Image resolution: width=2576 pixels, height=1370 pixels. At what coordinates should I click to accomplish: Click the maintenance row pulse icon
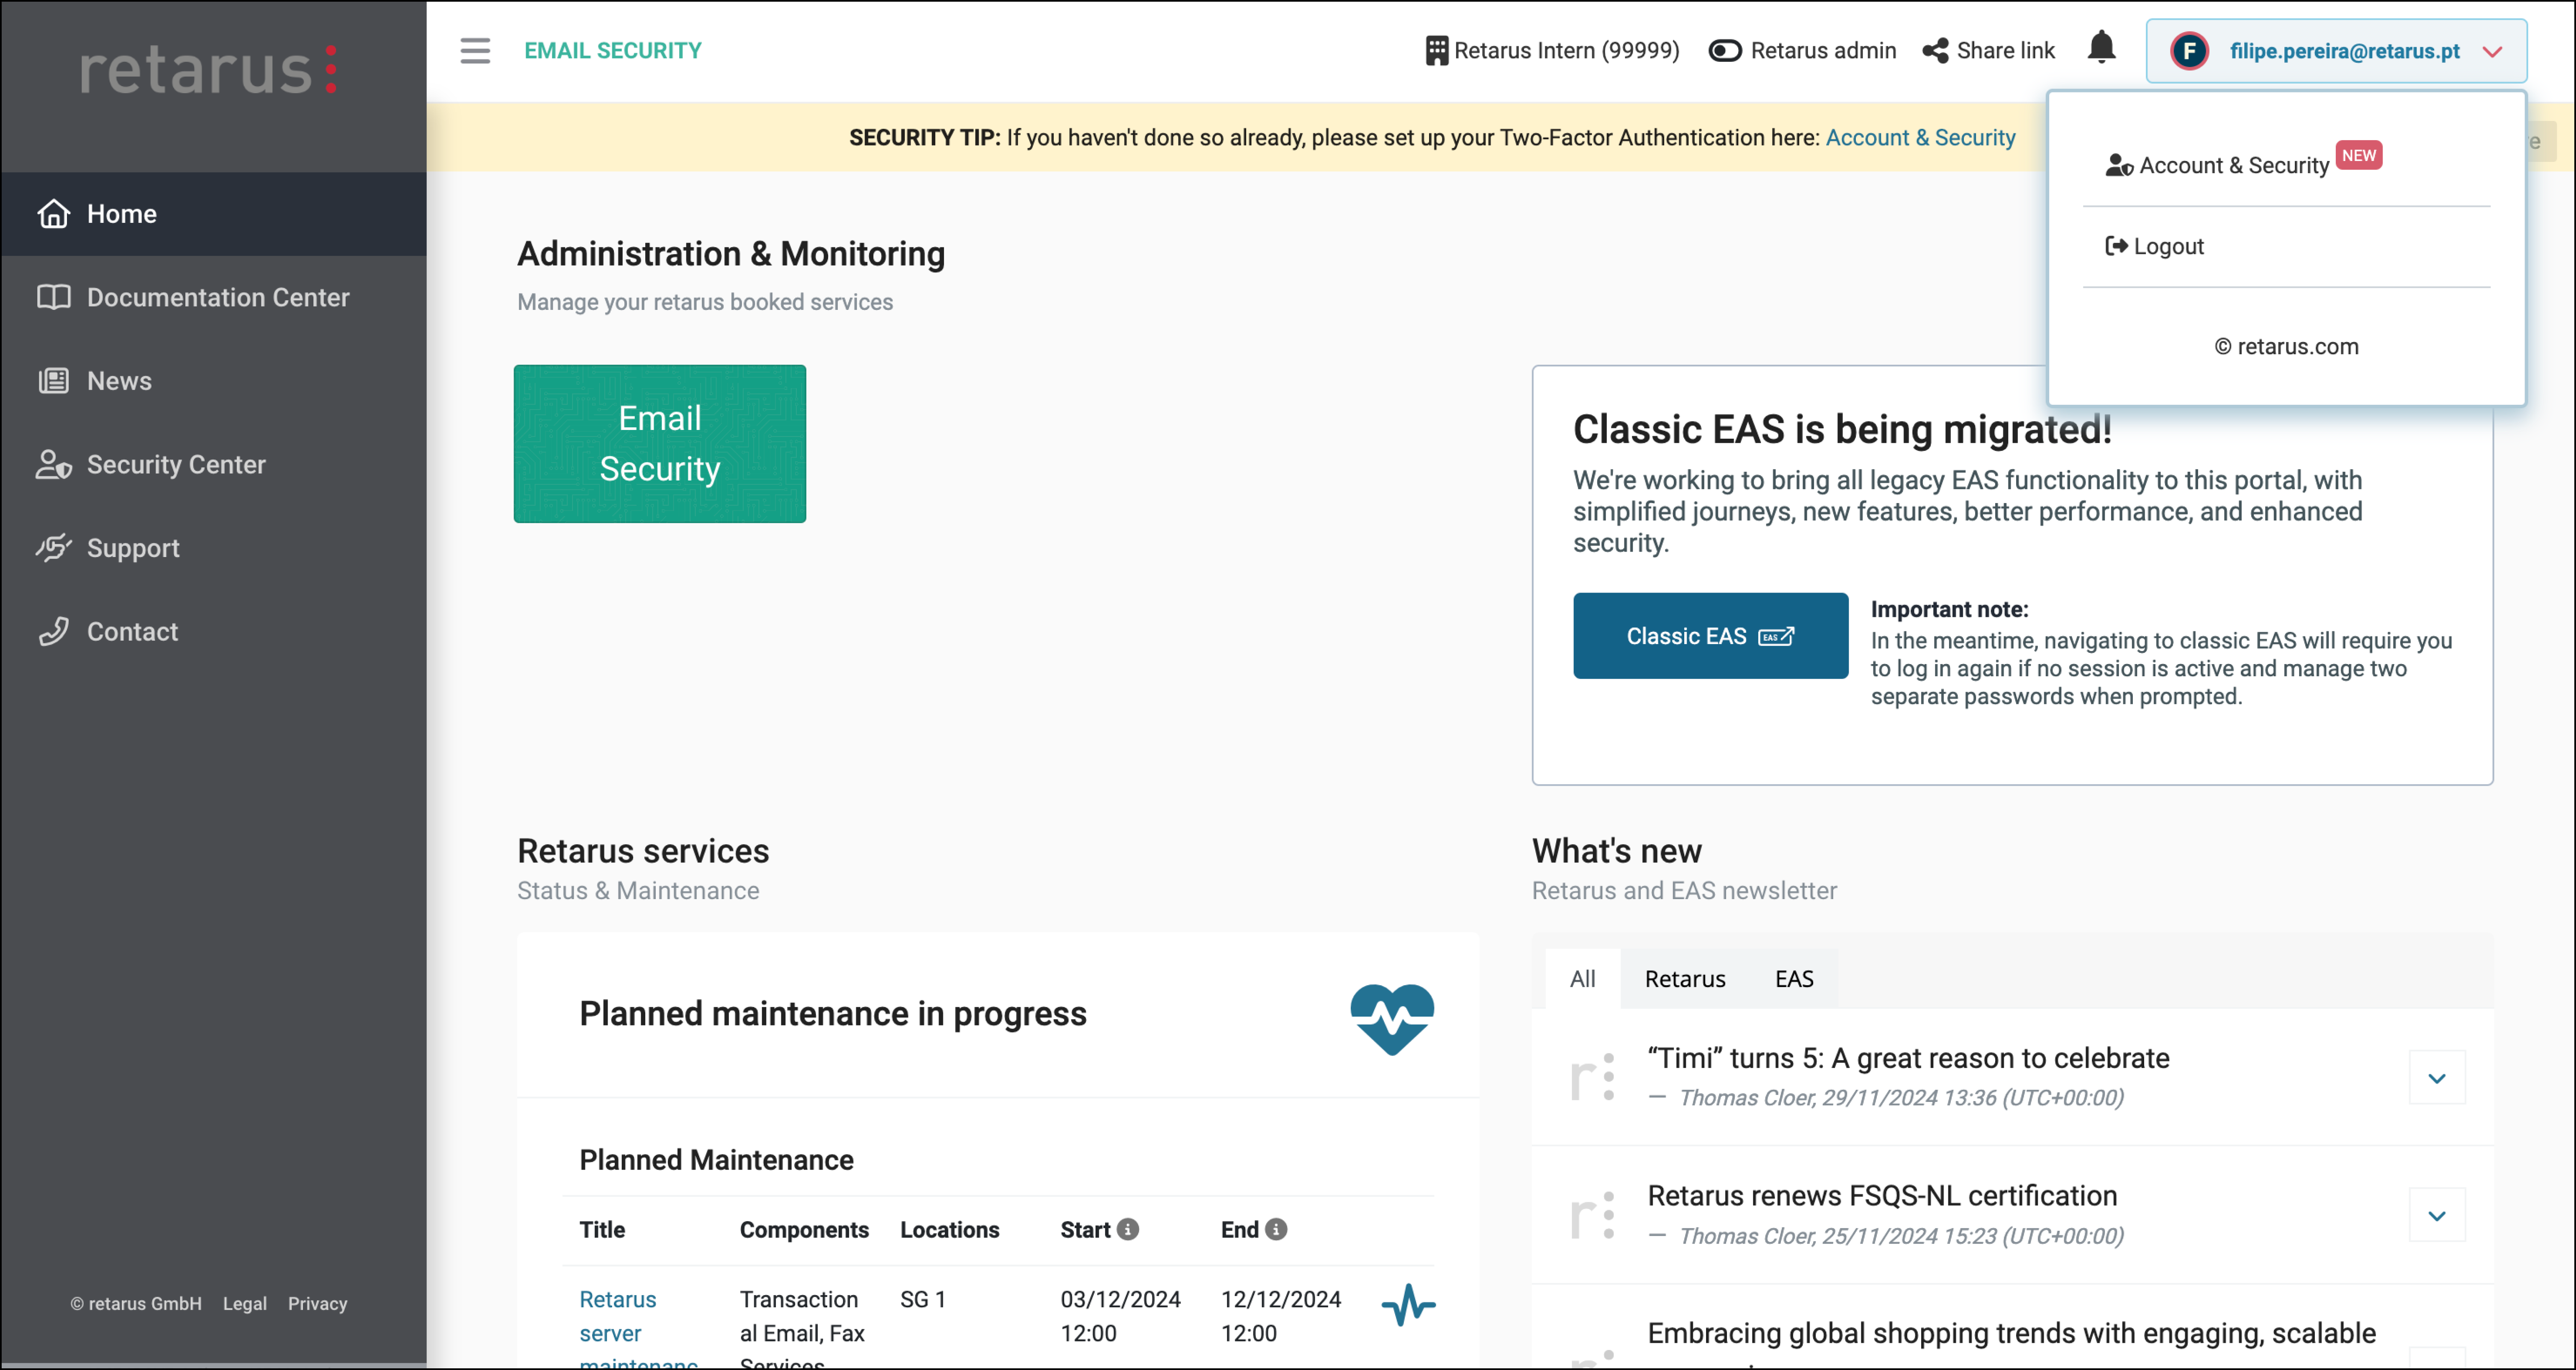pos(1408,1305)
